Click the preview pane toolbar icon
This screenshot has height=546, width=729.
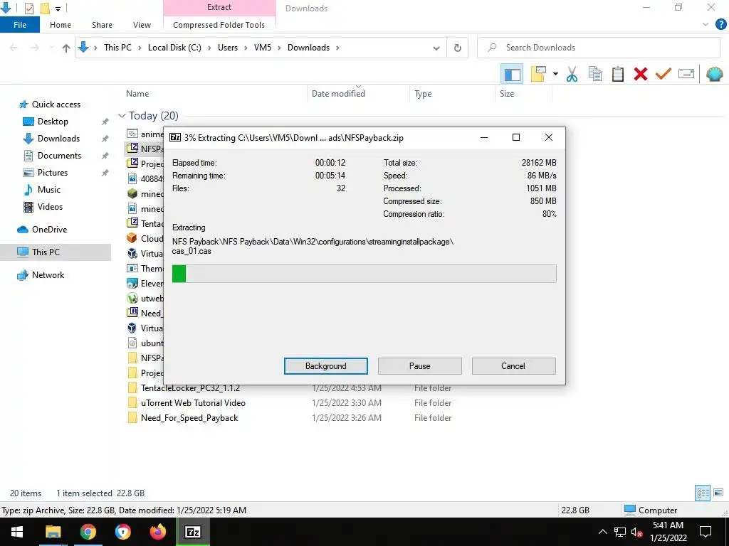(x=512, y=74)
